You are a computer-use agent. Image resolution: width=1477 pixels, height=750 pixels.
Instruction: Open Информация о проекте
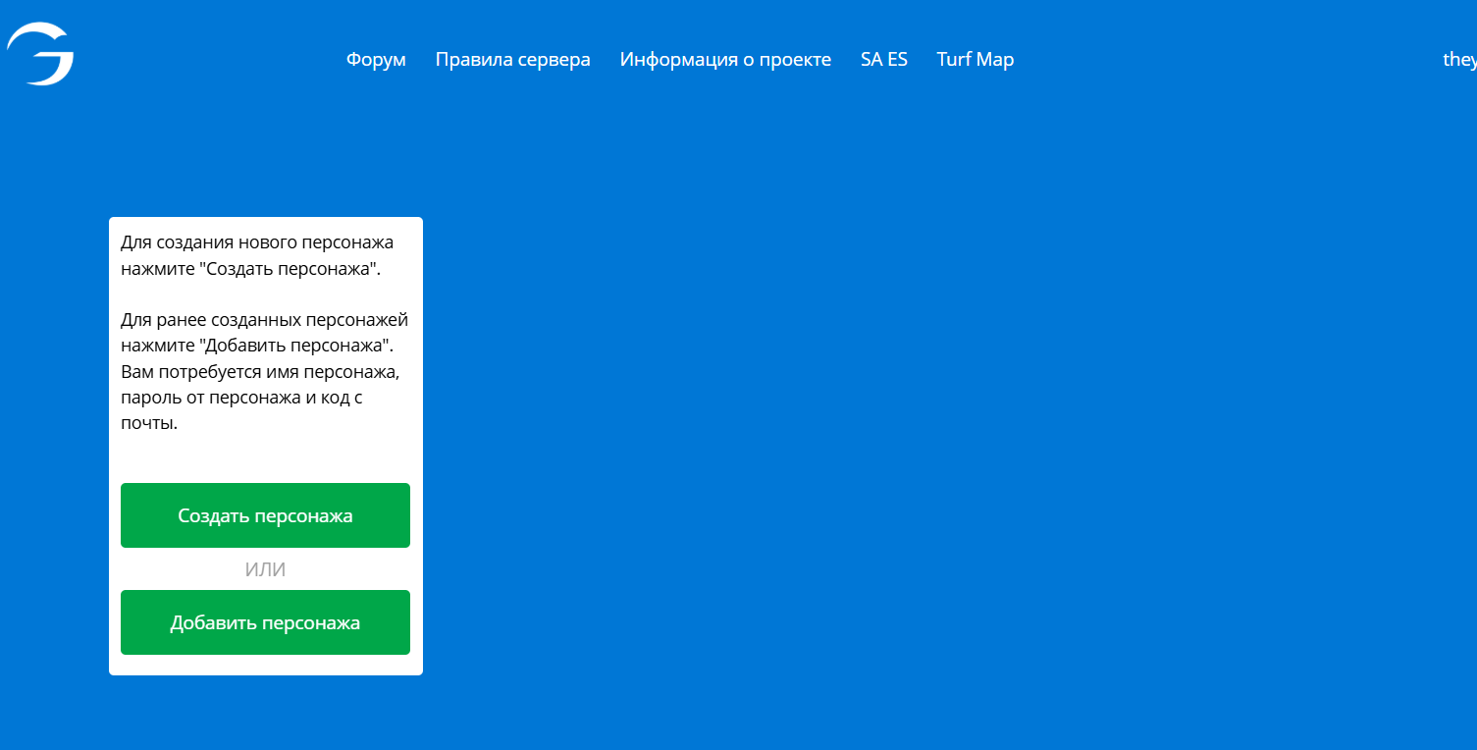point(725,60)
